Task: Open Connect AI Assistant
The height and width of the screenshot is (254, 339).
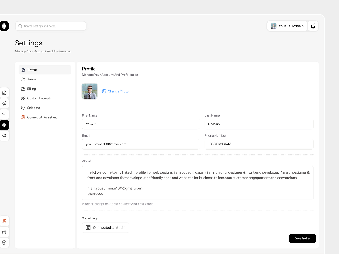Action: point(45,117)
